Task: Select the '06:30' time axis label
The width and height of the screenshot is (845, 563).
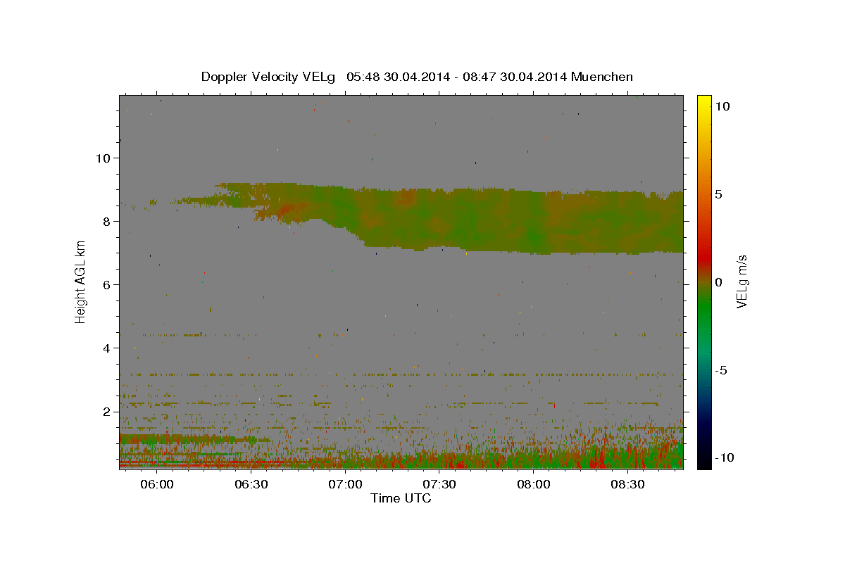Action: (x=251, y=485)
